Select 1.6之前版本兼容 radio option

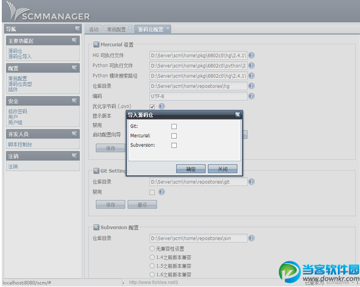[152, 274]
